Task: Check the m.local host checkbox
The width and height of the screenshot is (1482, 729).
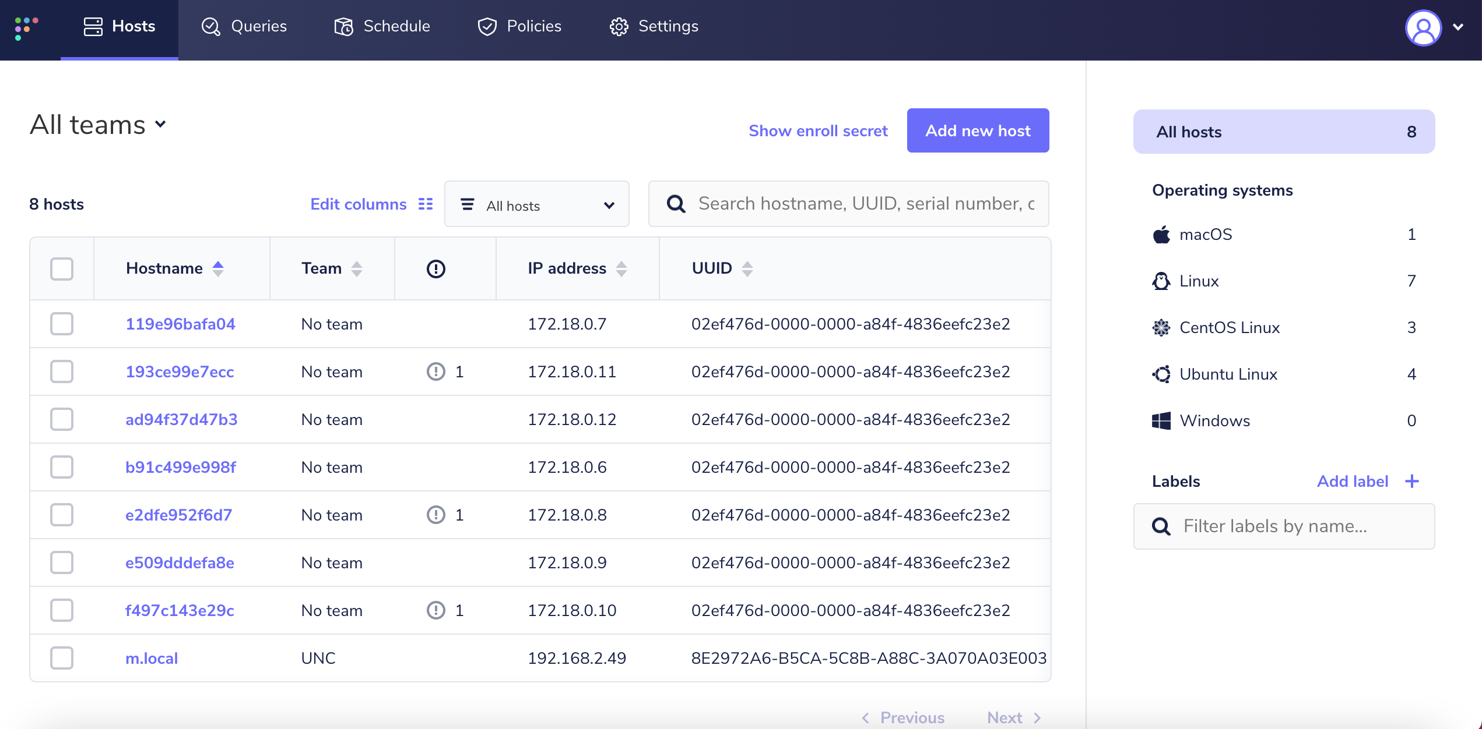Action: tap(62, 658)
